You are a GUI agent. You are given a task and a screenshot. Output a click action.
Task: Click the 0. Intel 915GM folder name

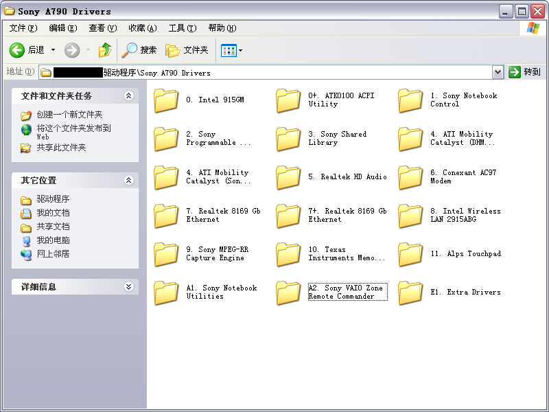point(215,100)
